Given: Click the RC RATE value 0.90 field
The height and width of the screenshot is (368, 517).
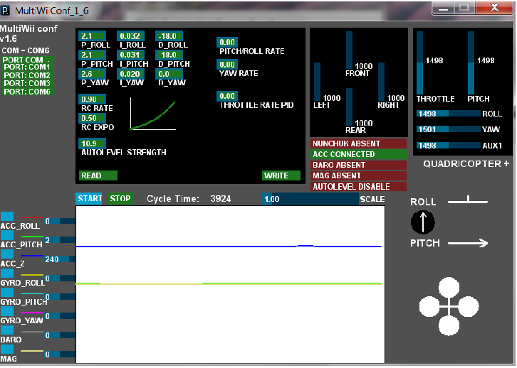Looking at the screenshot, I should pos(93,99).
